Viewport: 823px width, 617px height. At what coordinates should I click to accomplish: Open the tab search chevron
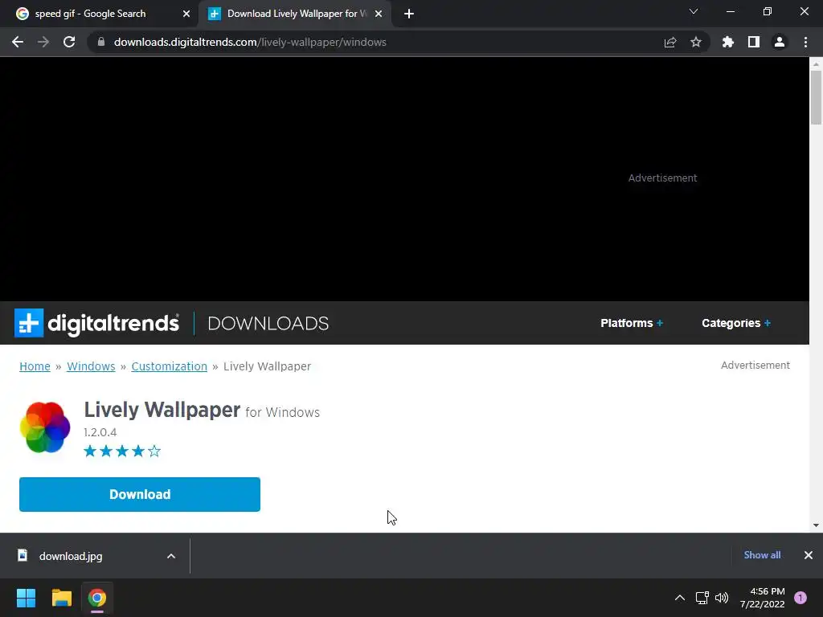pyautogui.click(x=694, y=11)
